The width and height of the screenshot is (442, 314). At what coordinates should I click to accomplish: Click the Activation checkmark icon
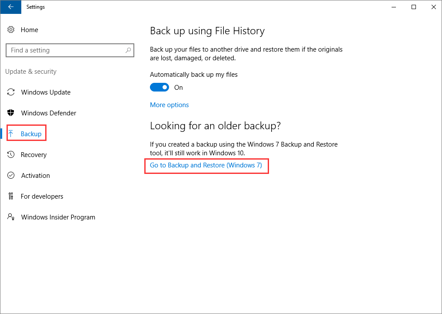(x=11, y=175)
